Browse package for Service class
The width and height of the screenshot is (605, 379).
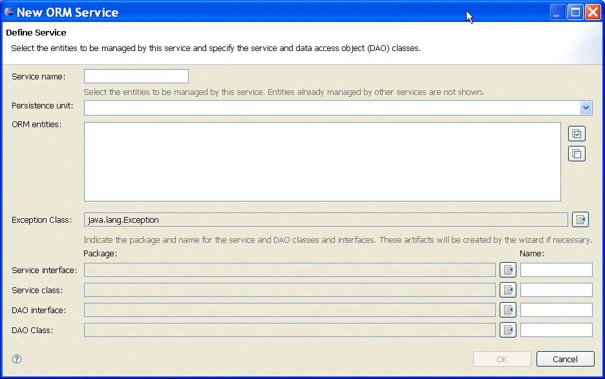(508, 290)
